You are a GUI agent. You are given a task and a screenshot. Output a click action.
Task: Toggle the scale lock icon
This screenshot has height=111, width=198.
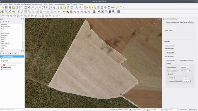148,110
